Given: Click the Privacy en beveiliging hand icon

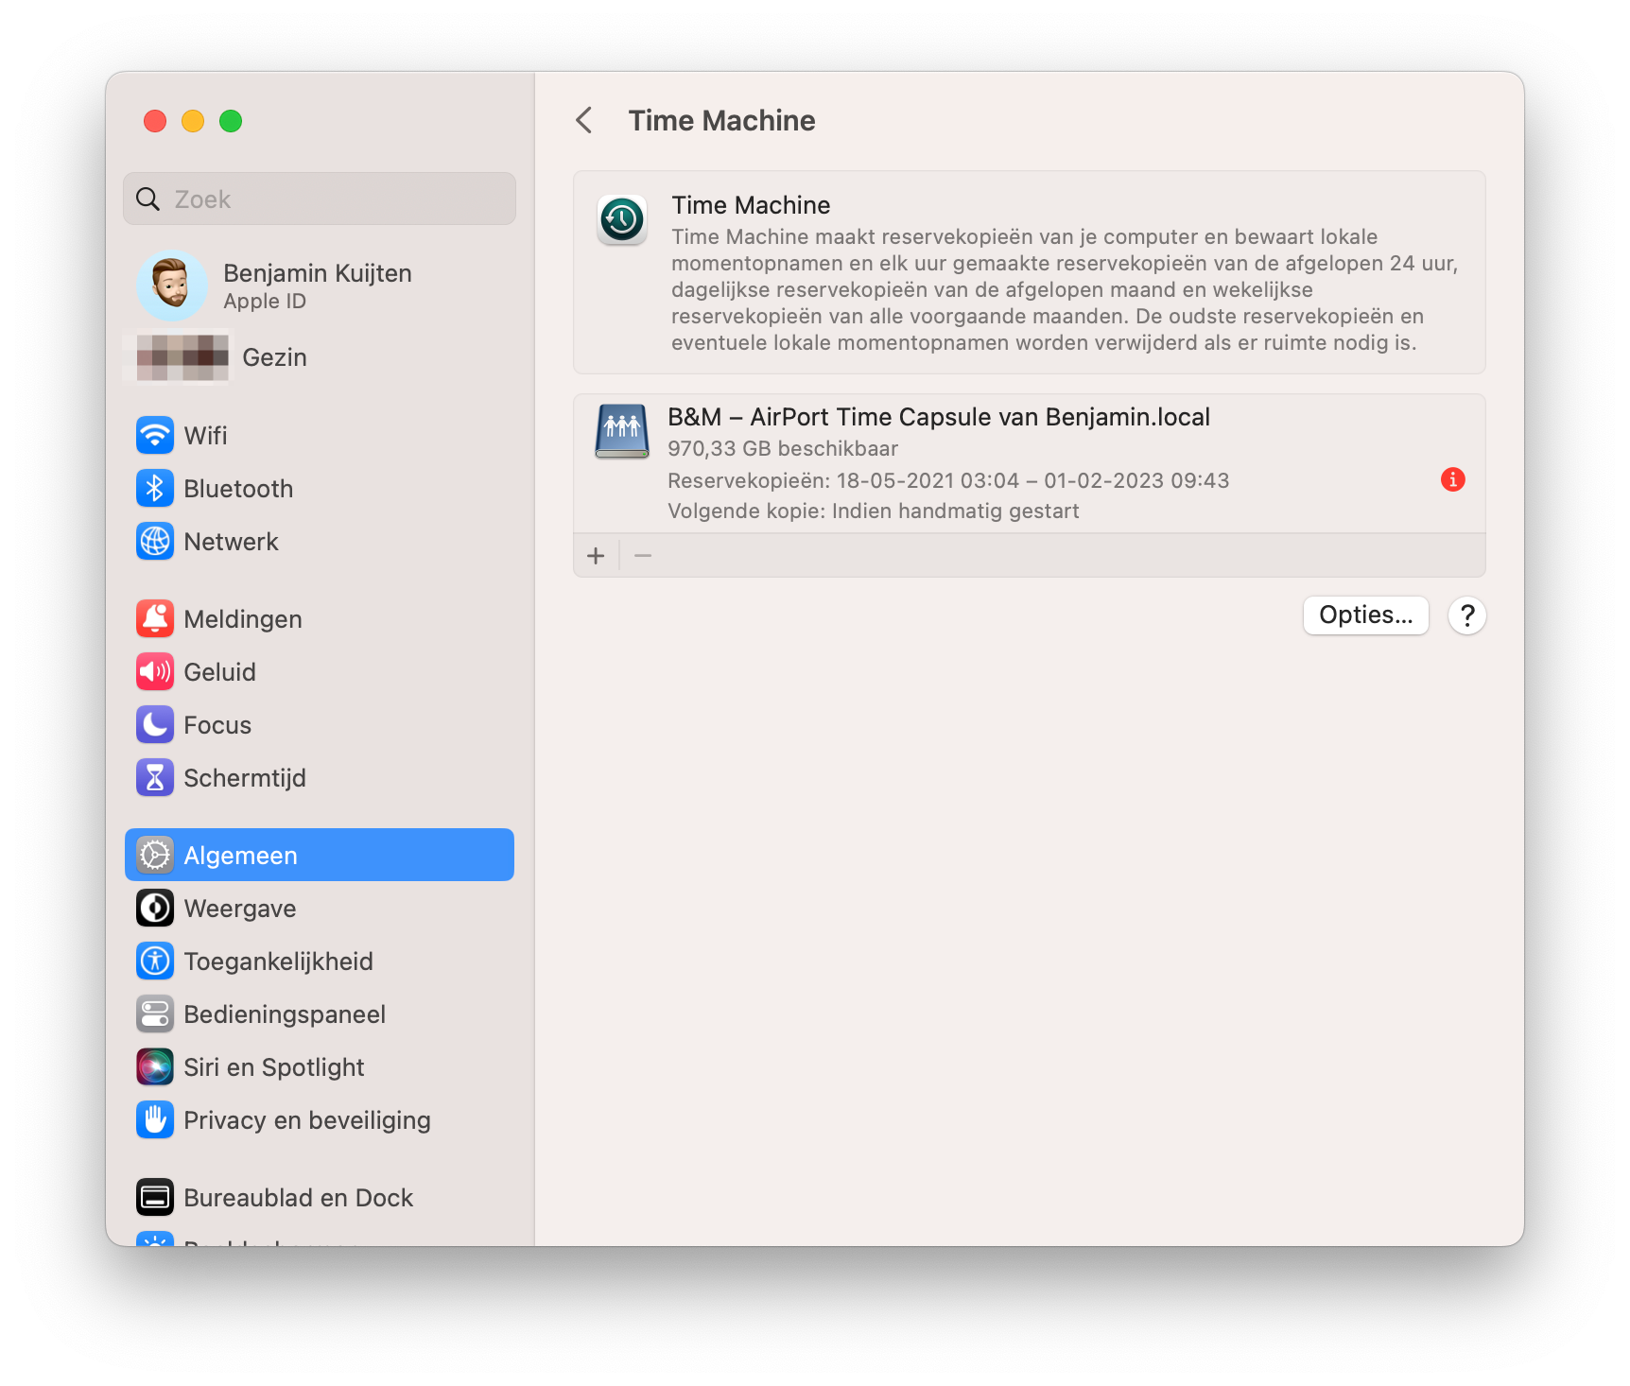Looking at the screenshot, I should coord(155,1119).
